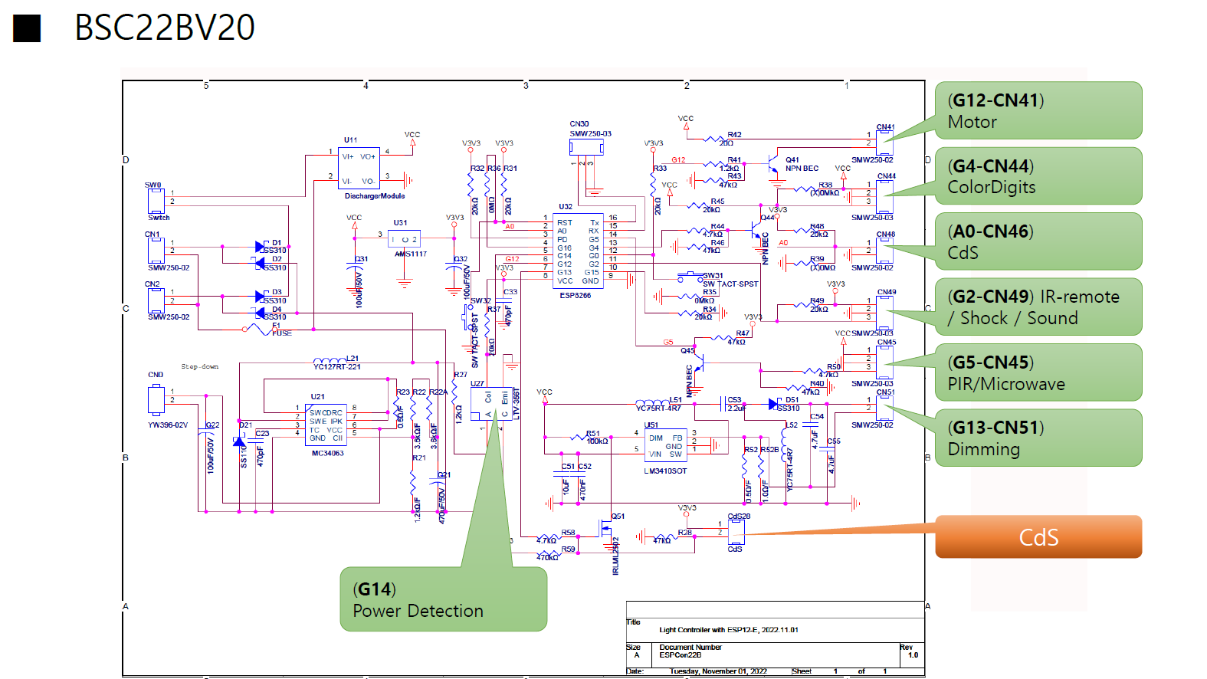Click the F1 FUSE symbol

click(x=258, y=330)
